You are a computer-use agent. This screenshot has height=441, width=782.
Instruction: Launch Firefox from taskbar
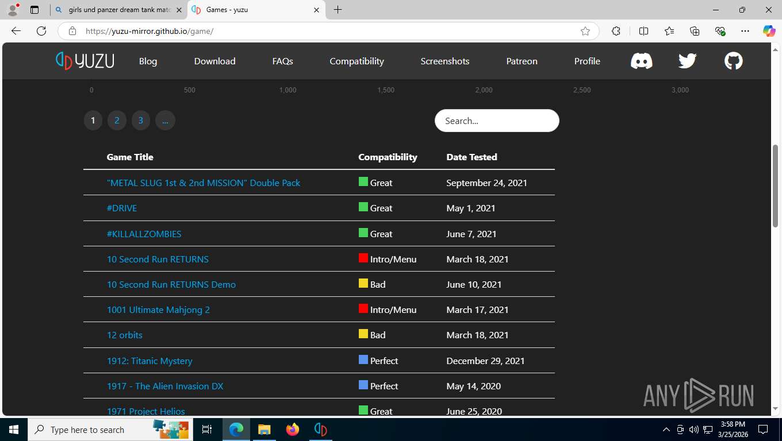[x=293, y=430]
